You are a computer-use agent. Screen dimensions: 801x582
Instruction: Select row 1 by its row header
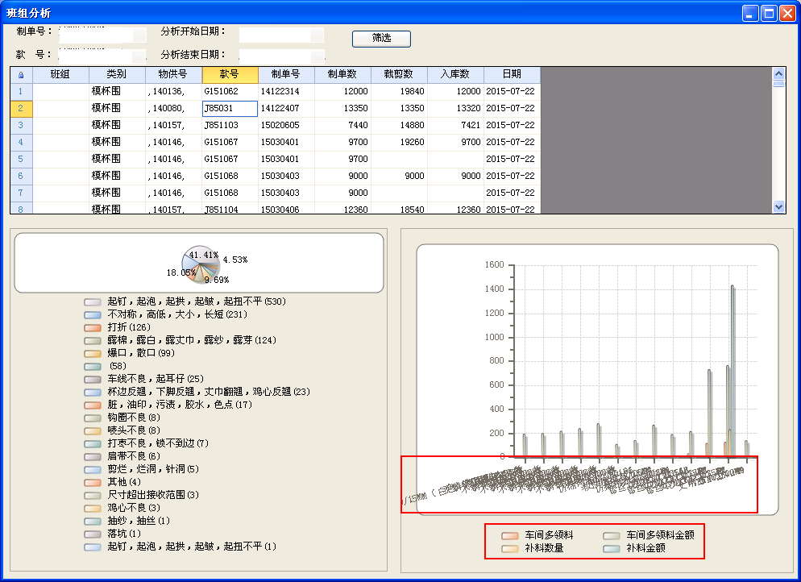pos(21,91)
